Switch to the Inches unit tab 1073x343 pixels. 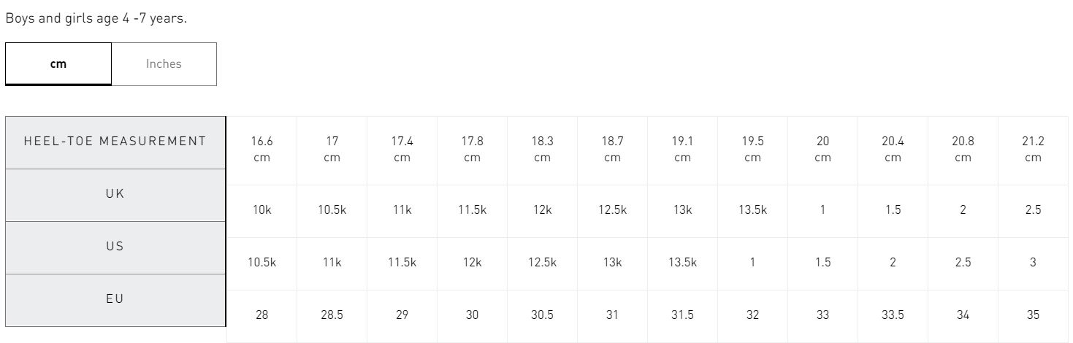pyautogui.click(x=164, y=63)
